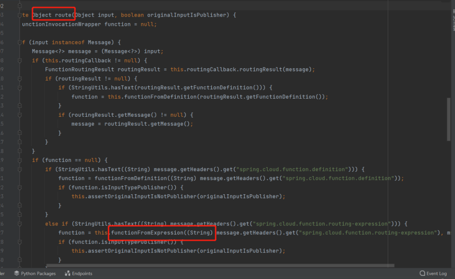Viewport: 455px width, 279px height.
Task: Click the "spring.cloud.function.routing-expression" string in else-if
Action: pos(322,224)
